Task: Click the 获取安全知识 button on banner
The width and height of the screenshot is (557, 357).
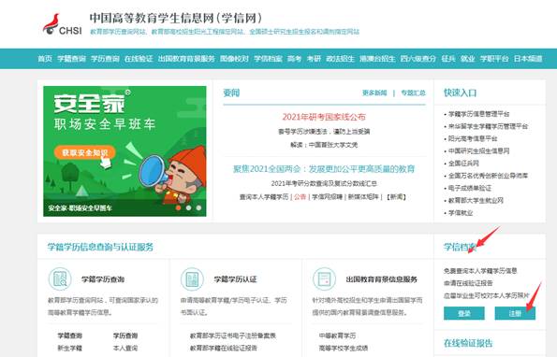Action: coord(84,152)
